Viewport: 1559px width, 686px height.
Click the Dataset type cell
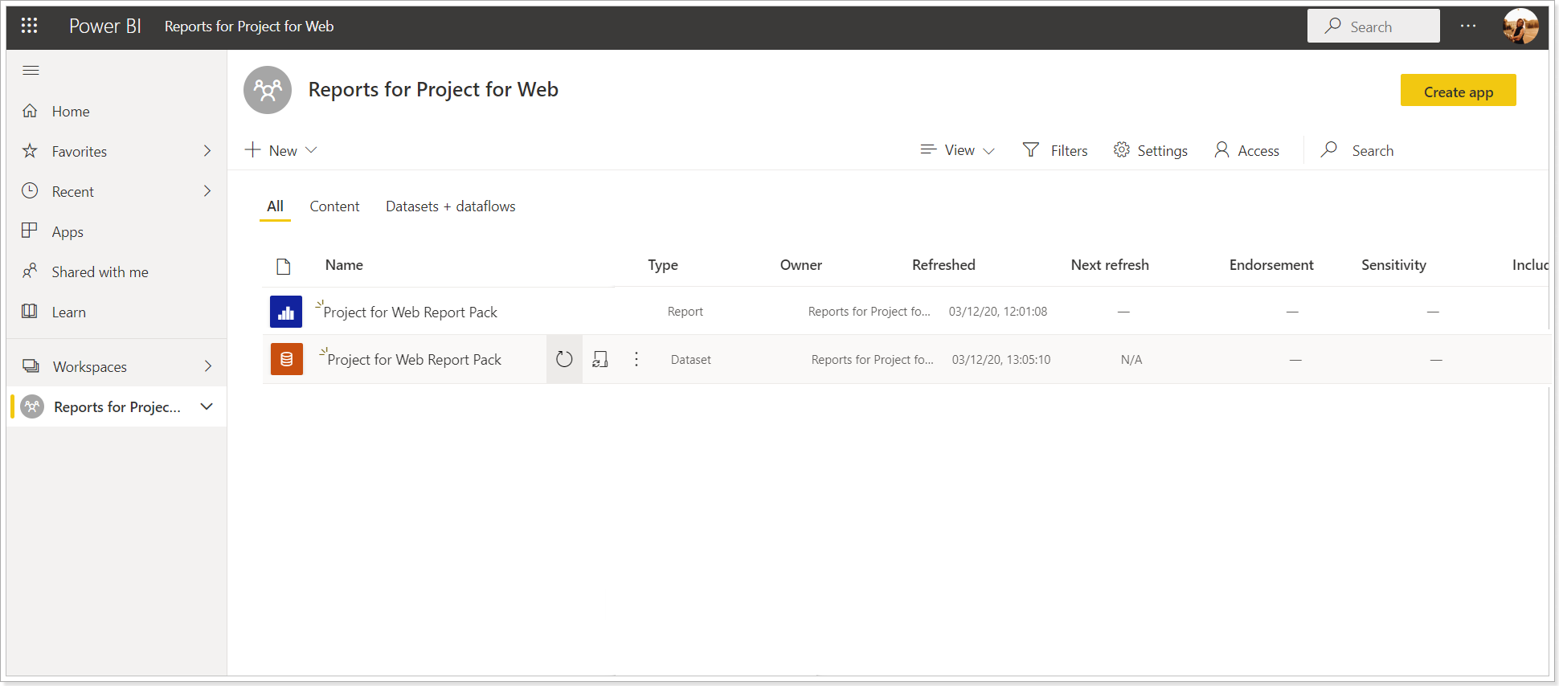coord(691,360)
